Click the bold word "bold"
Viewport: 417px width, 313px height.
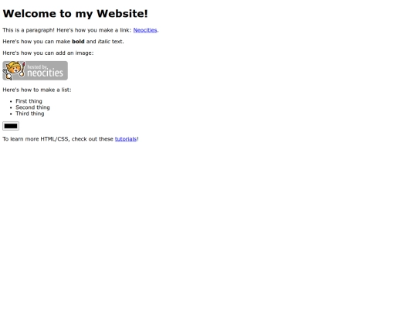[x=78, y=42]
